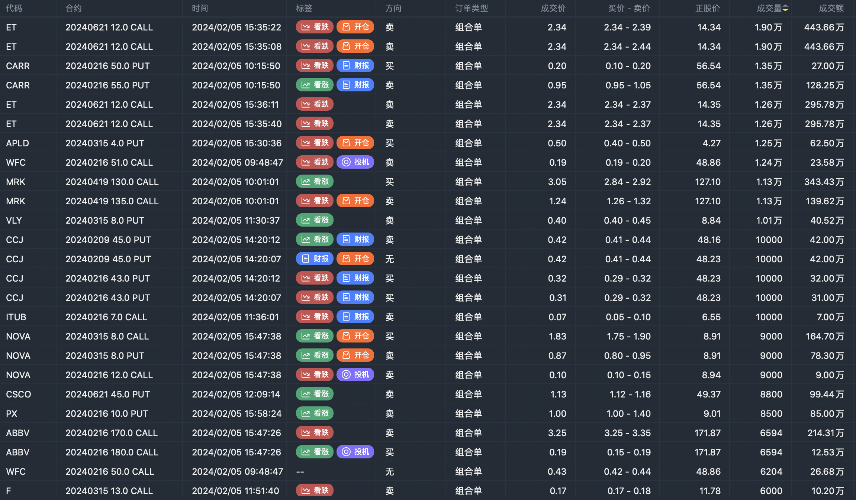Viewport: 856px width, 500px height.
Task: Click 看涨 tag on CSCO row
Action: 315,394
